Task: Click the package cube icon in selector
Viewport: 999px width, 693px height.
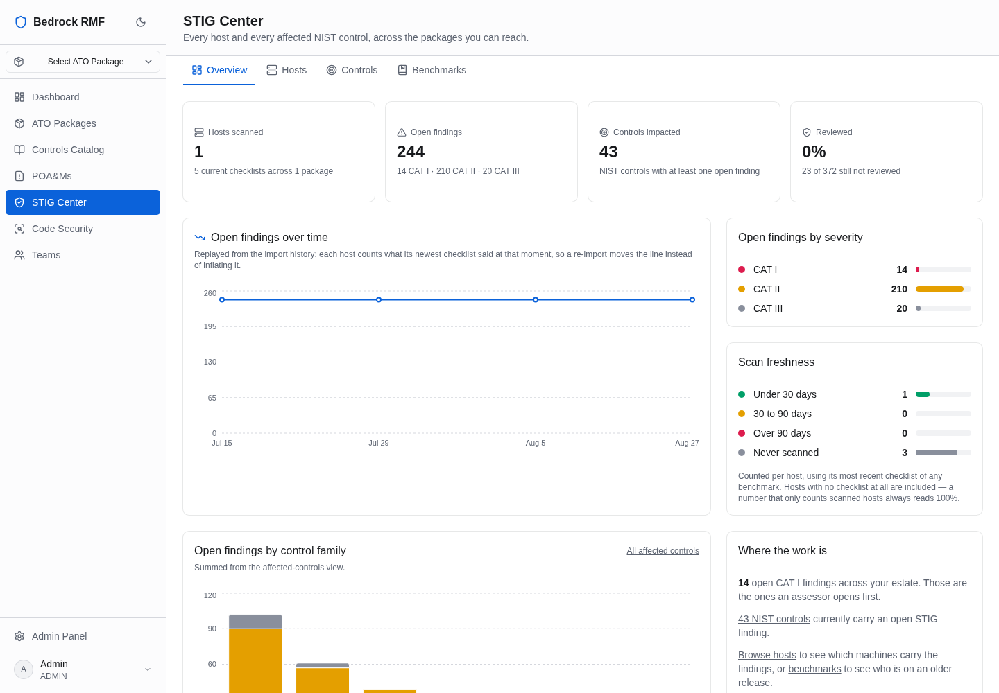Action: pyautogui.click(x=19, y=62)
